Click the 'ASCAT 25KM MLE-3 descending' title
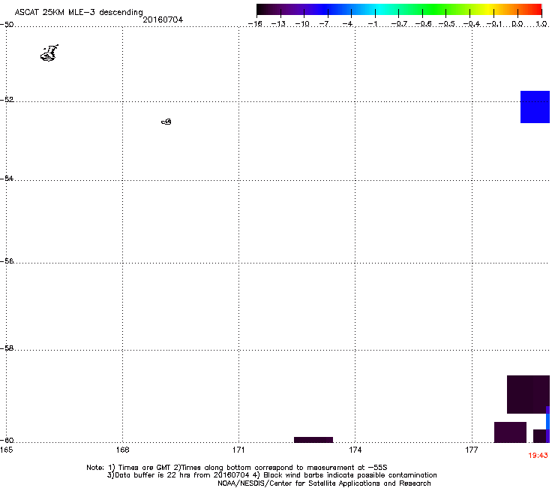Screen dimensions: 555x488 click(79, 13)
